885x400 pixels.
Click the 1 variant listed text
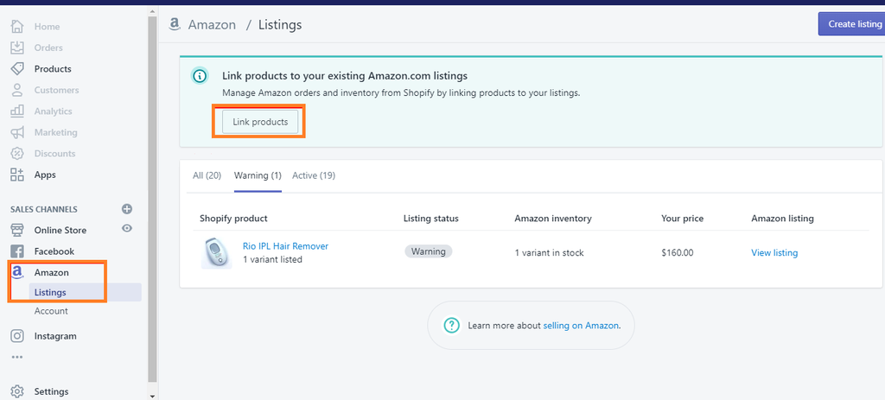[x=272, y=259]
